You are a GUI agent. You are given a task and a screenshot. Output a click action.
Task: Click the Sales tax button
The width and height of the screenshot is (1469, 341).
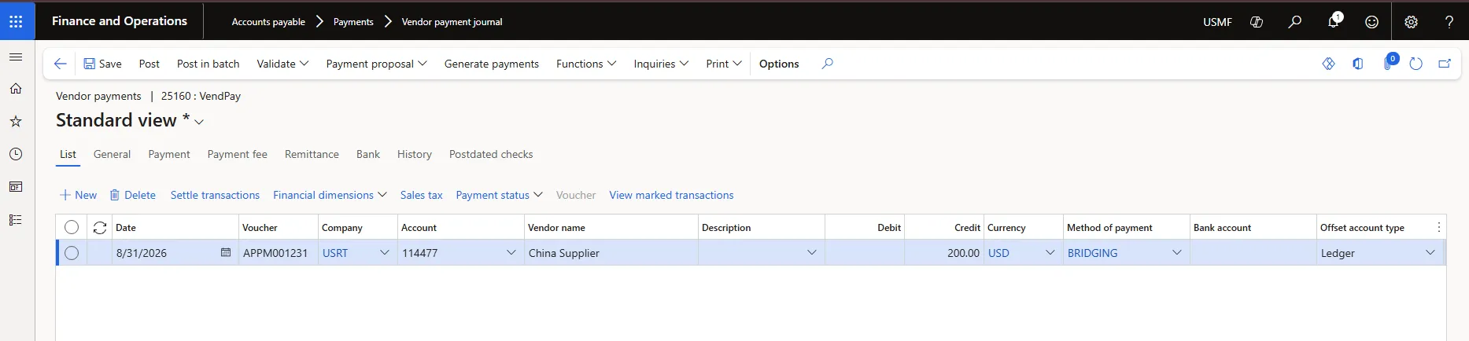point(421,195)
